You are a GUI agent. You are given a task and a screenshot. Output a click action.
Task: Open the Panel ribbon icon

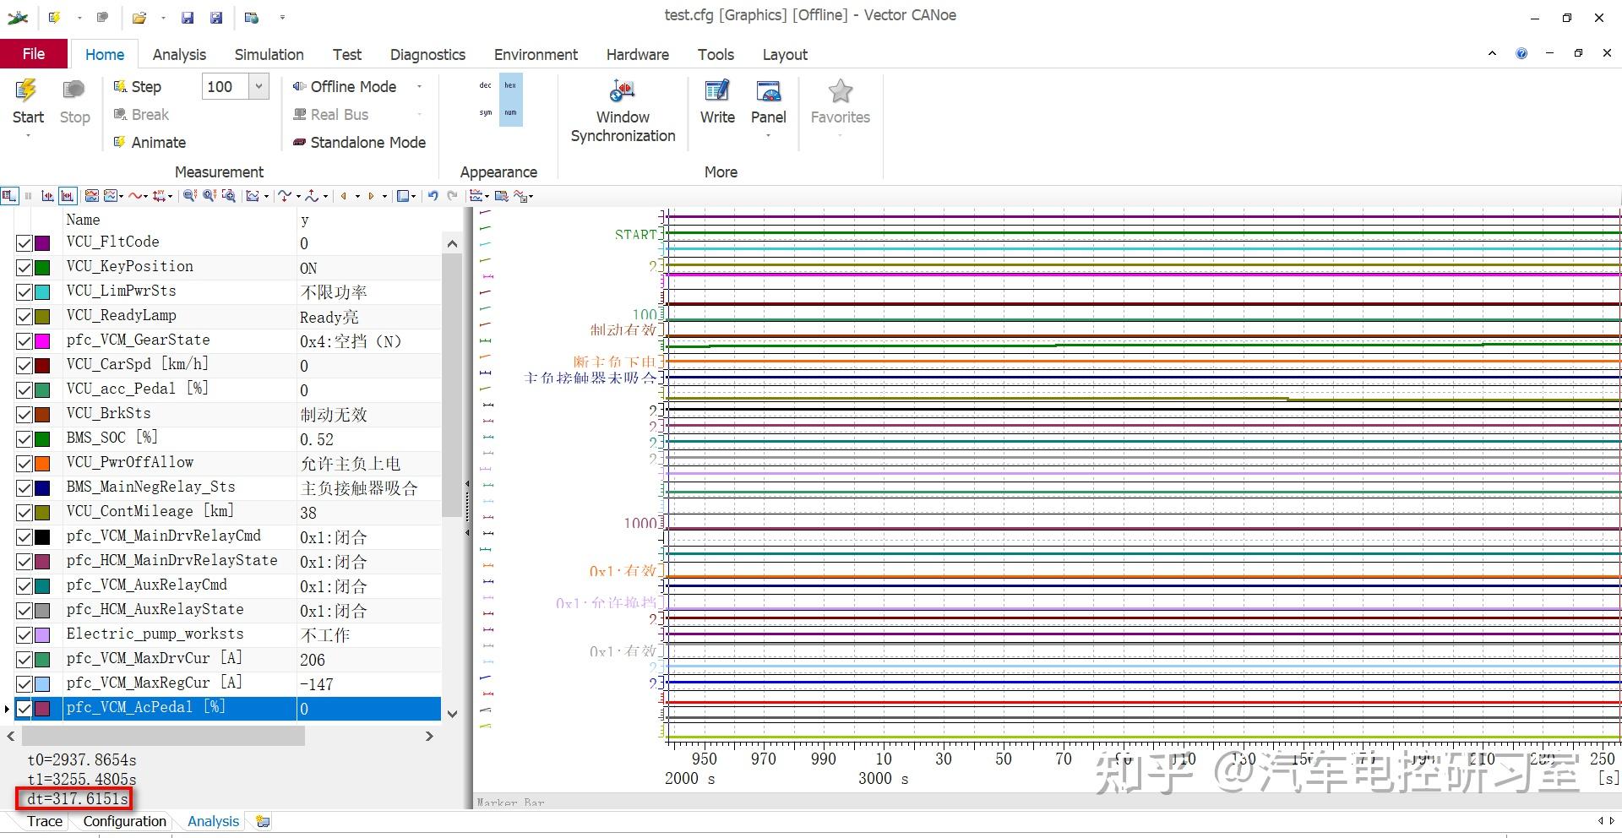click(768, 91)
